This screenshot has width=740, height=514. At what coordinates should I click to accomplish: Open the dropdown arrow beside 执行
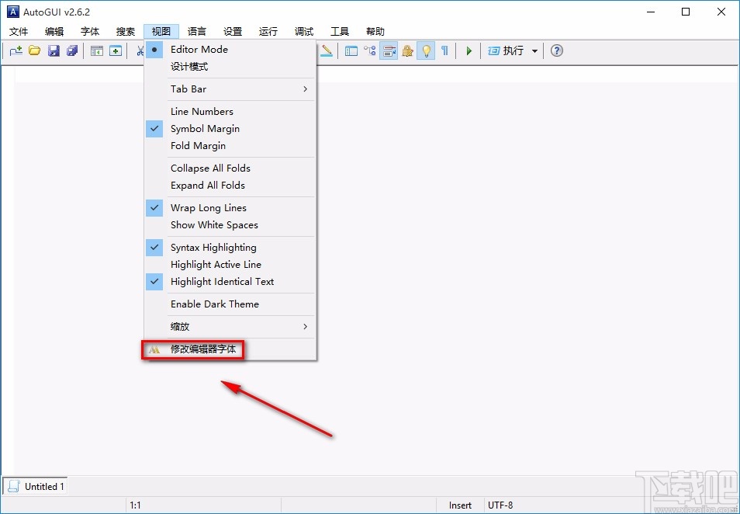coord(534,50)
